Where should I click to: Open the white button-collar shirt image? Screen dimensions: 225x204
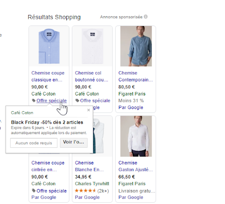(92, 46)
